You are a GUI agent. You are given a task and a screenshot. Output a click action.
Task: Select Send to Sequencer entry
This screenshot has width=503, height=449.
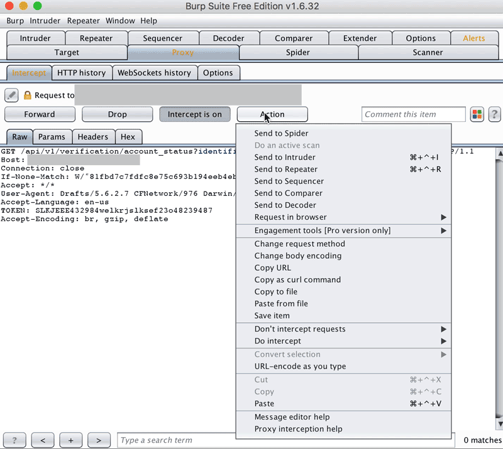(343, 181)
